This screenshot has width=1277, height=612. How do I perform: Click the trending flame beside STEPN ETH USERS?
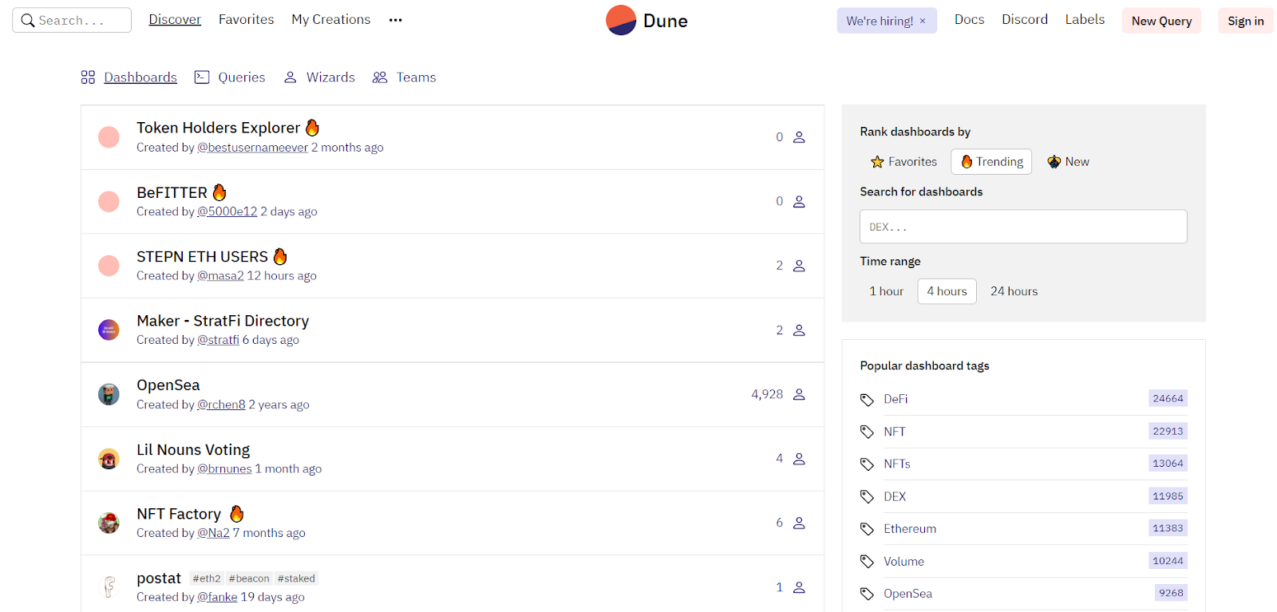(280, 256)
